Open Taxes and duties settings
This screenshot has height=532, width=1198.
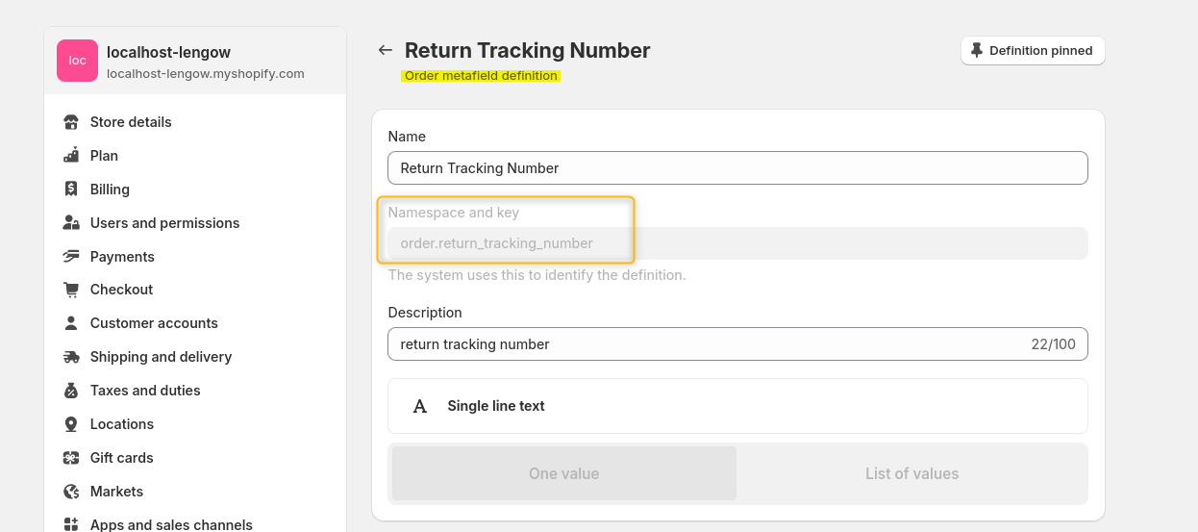(x=145, y=391)
